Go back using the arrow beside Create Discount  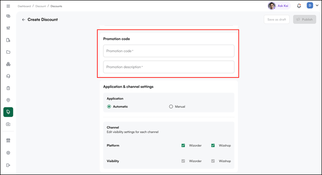pos(24,20)
